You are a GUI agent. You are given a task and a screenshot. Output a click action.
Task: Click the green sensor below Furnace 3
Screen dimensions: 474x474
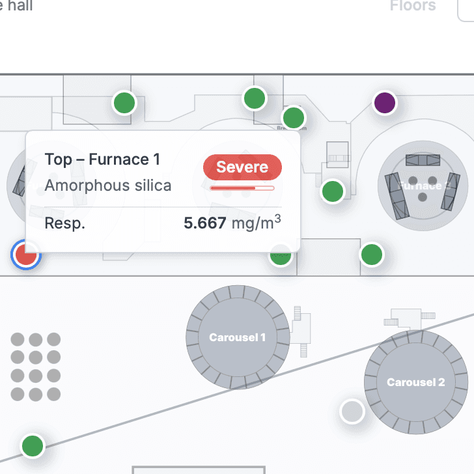372,255
